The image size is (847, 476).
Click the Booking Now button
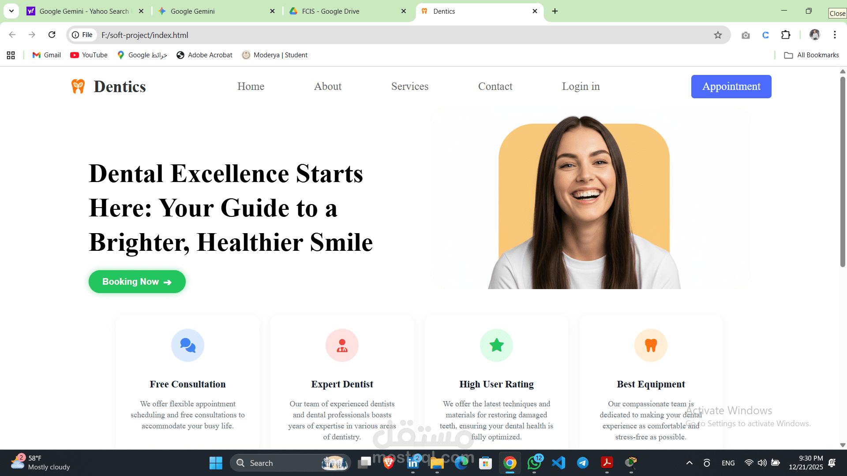click(137, 282)
